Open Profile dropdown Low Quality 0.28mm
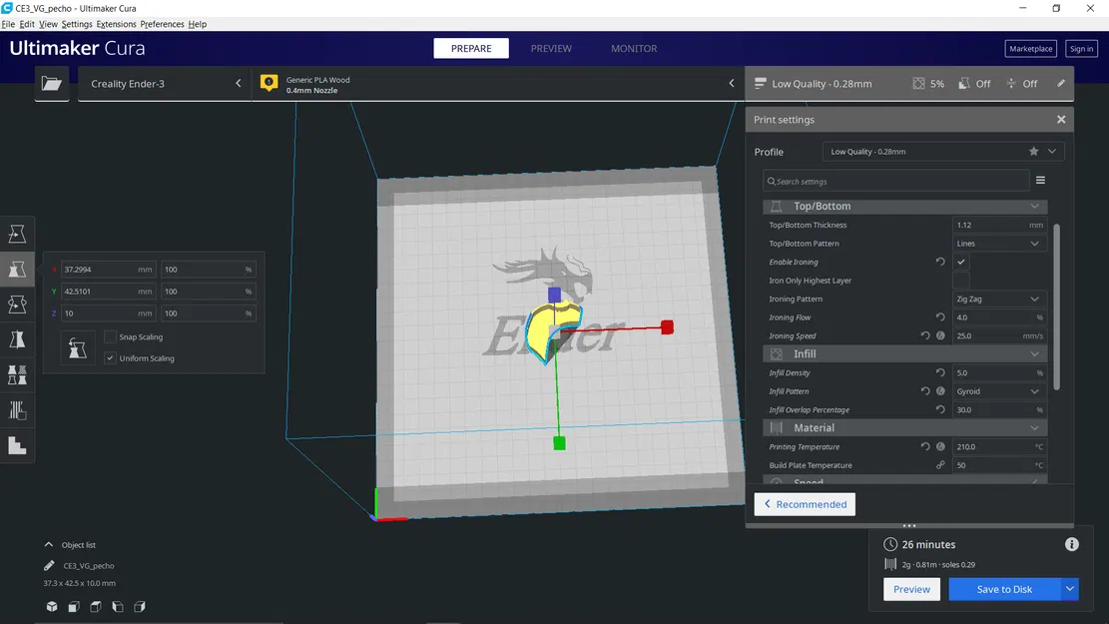This screenshot has width=1109, height=624. click(x=942, y=152)
